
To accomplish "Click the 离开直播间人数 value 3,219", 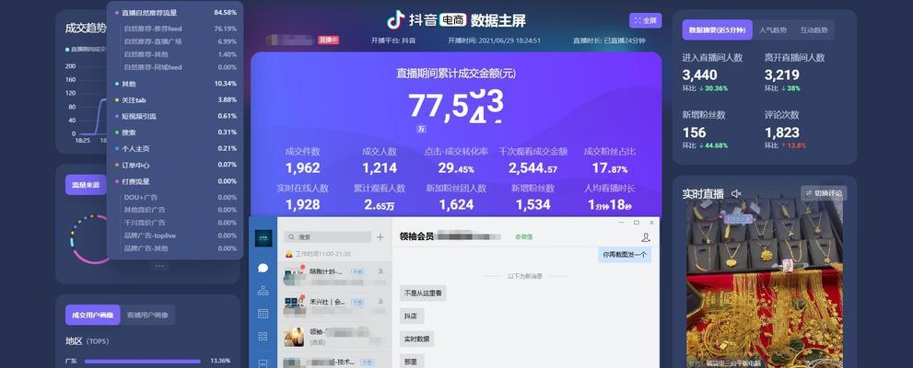I will 782,75.
